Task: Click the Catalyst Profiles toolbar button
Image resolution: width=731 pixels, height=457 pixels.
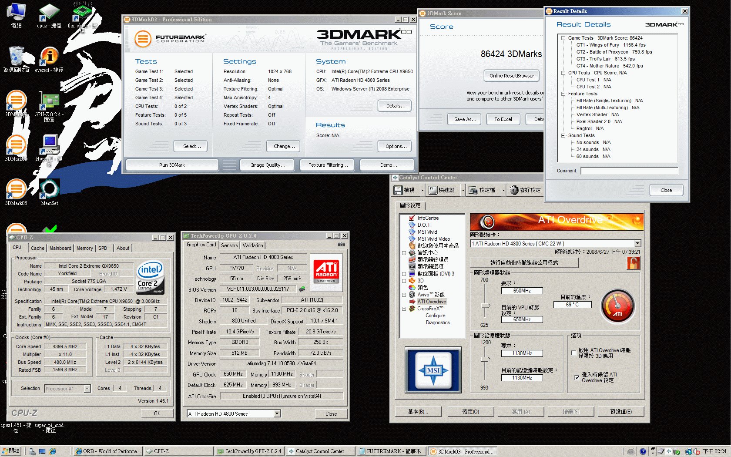Action: [x=483, y=190]
